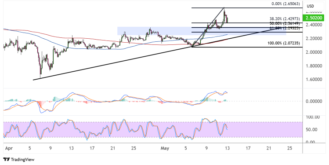Click the 25 label at the time axis end

[x=289, y=148]
